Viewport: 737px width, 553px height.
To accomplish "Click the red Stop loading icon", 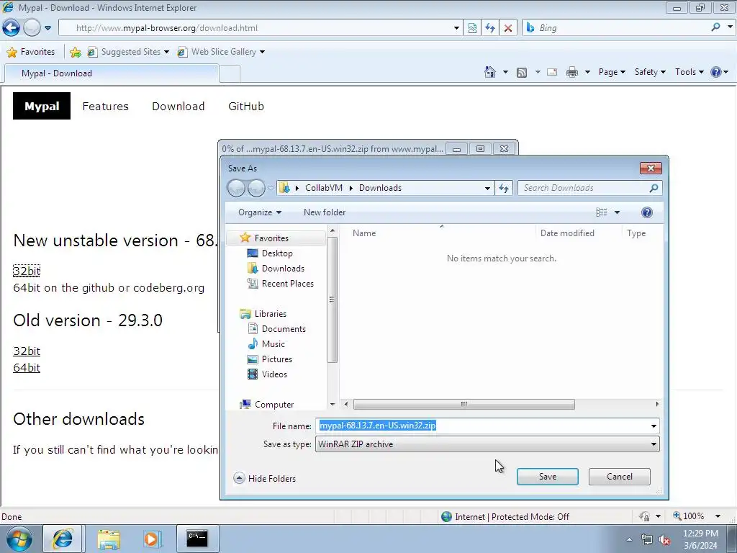I will tap(508, 28).
